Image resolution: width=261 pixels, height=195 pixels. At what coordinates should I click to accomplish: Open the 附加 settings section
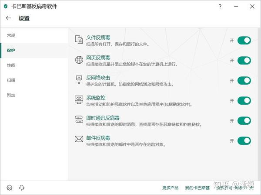(x=34, y=95)
